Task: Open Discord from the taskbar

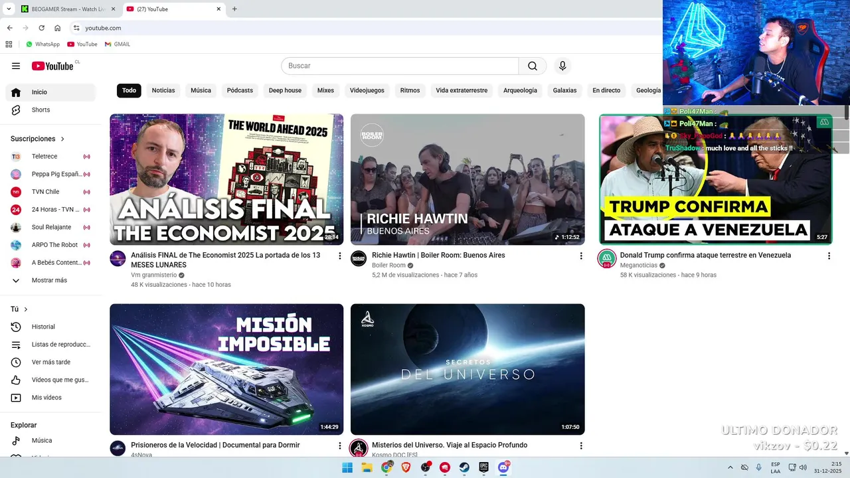Action: click(x=503, y=467)
